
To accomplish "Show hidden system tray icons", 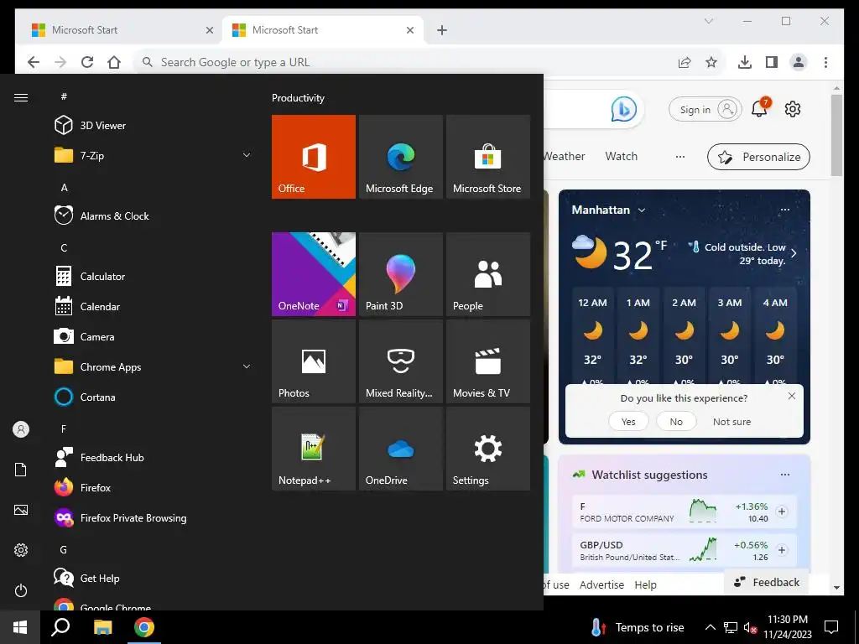I will (710, 627).
